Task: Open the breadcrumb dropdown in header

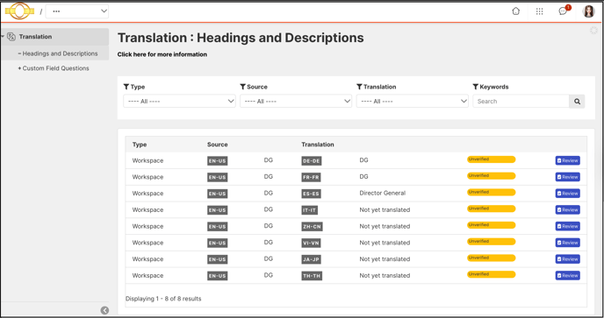Action: (x=77, y=11)
